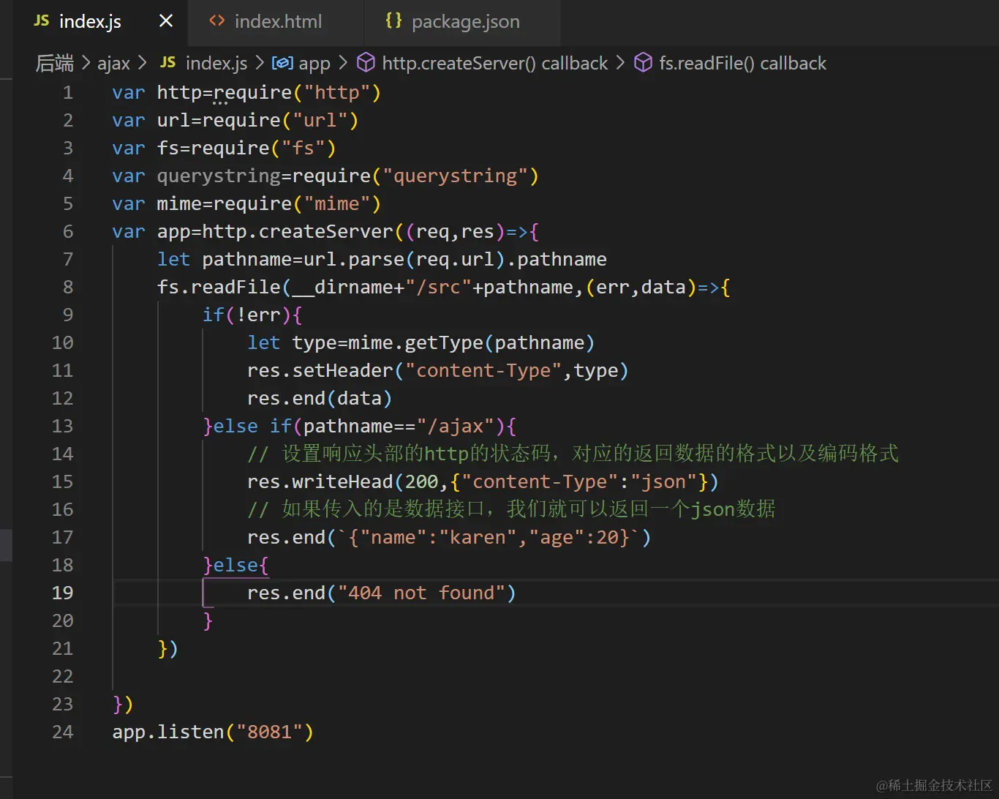Open the package.json tab
The image size is (999, 799).
pyautogui.click(x=462, y=21)
